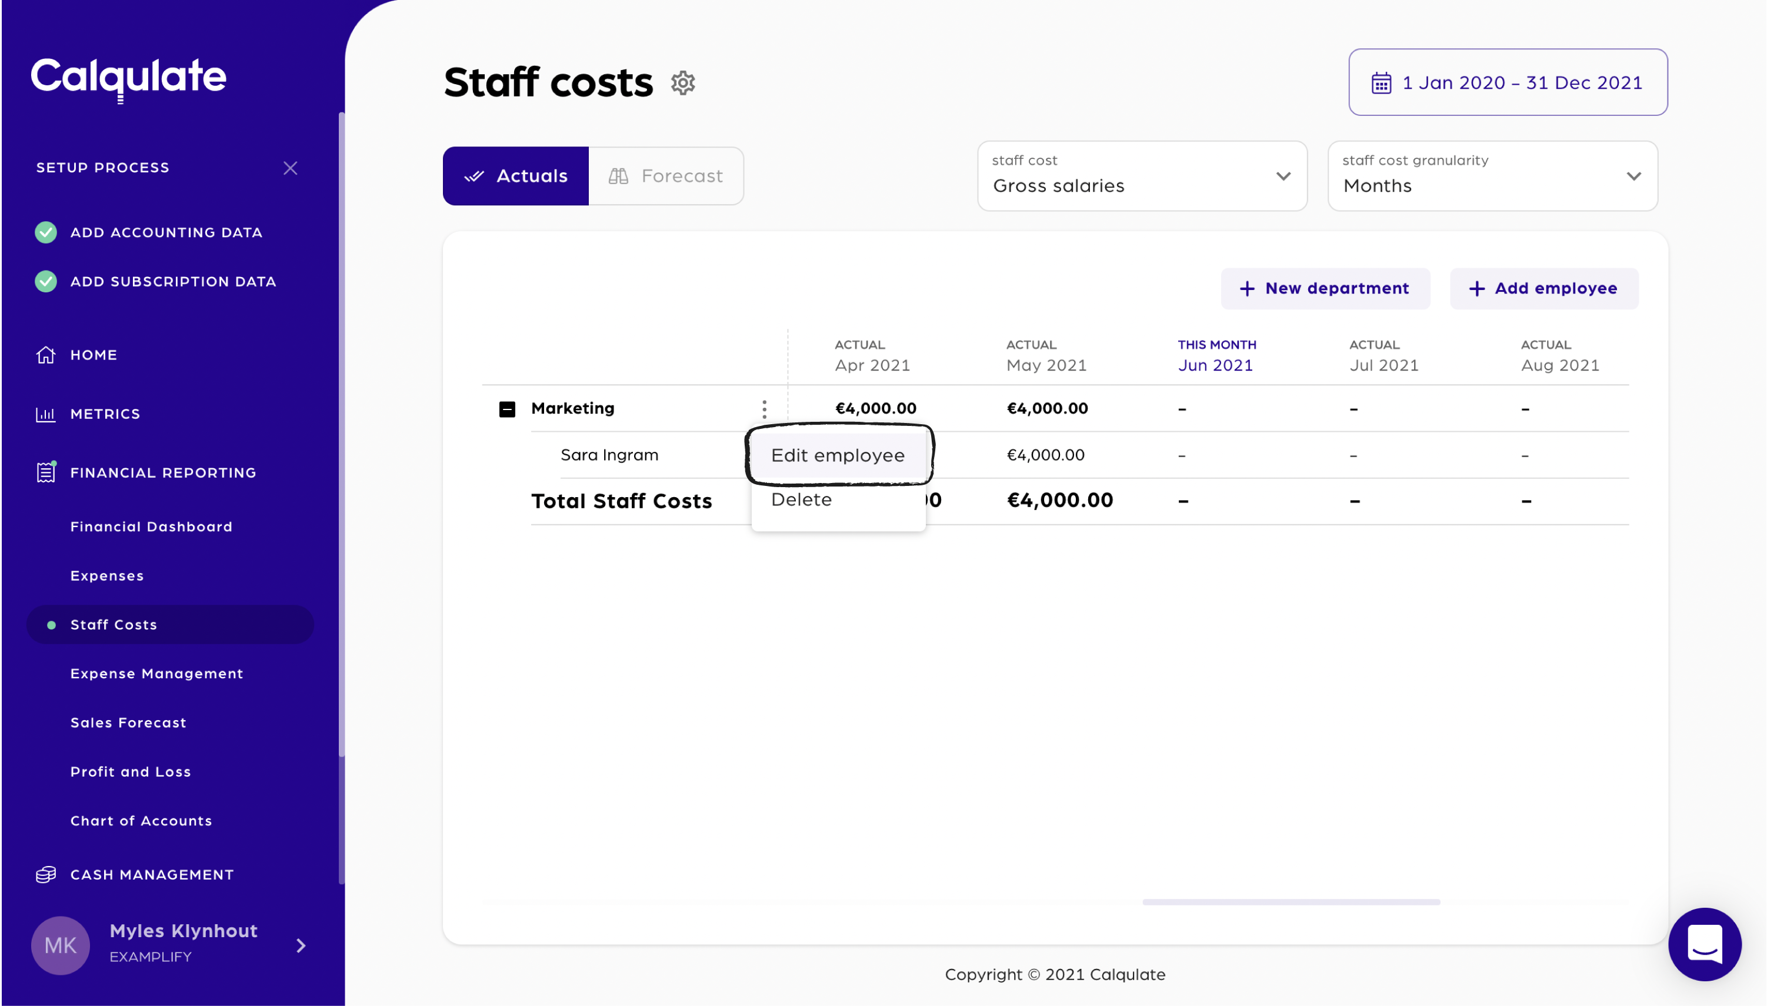The width and height of the screenshot is (1767, 1006).
Task: Open Marketing row three-dot menu
Action: coord(764,409)
